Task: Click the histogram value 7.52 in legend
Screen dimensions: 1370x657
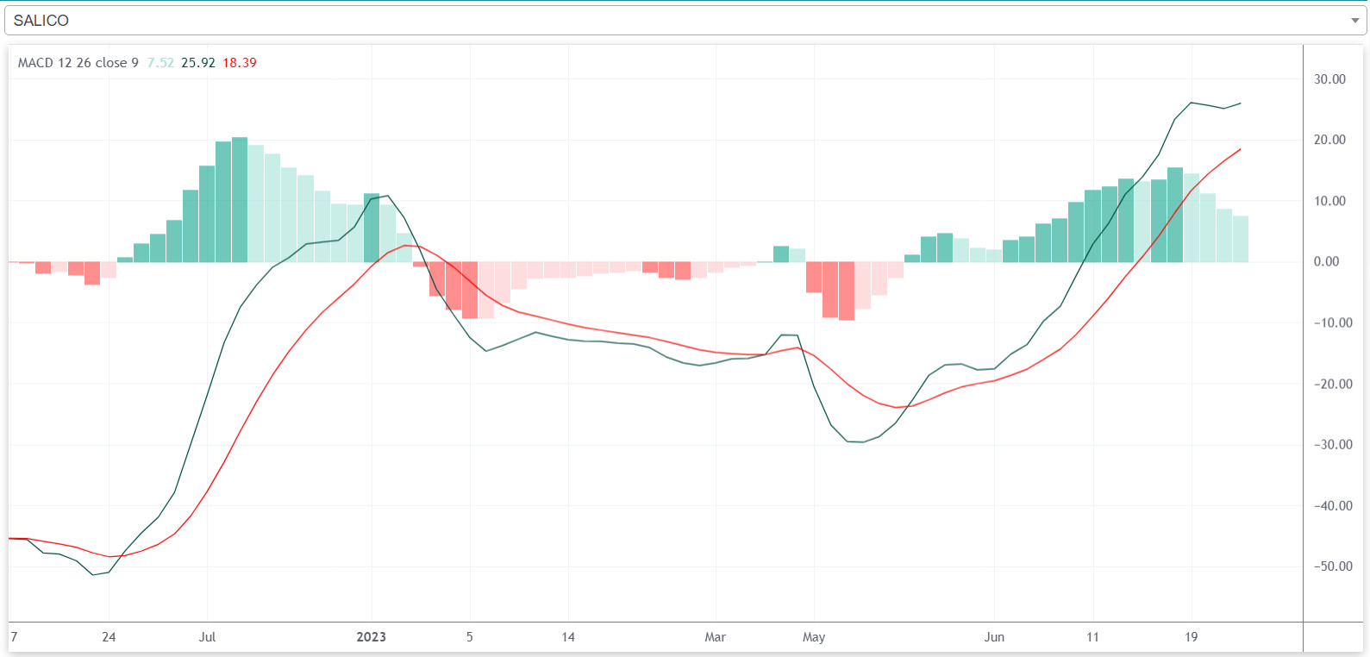Action: click(x=160, y=63)
